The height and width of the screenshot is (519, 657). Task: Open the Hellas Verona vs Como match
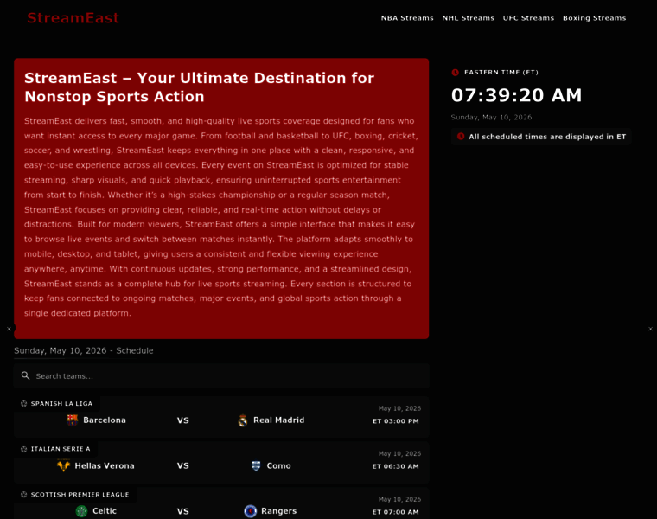[221, 463]
